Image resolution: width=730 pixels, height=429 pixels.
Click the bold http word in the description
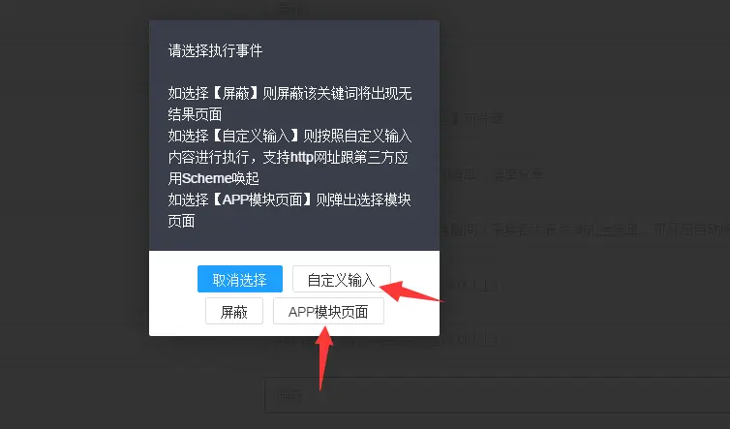pyautogui.click(x=302, y=158)
